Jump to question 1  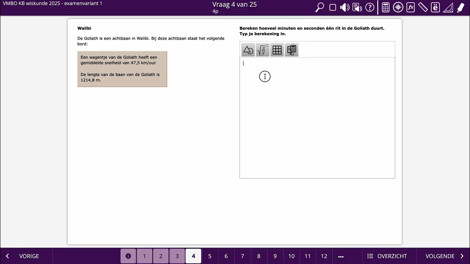point(144,256)
